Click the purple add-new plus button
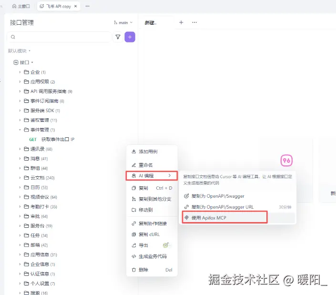This screenshot has width=336, height=295. (x=130, y=37)
